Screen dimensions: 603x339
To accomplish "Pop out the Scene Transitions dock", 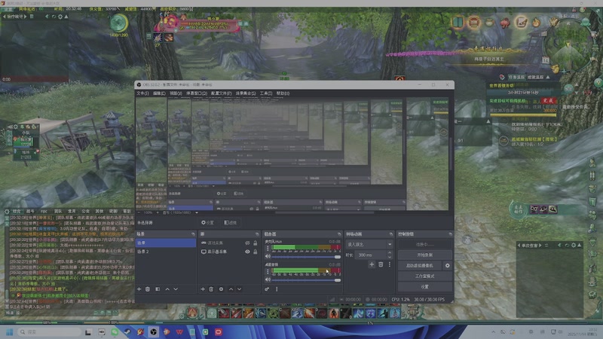I will (x=390, y=234).
